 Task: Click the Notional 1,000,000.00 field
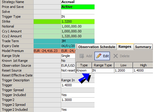pyautogui.click(x=78, y=26)
